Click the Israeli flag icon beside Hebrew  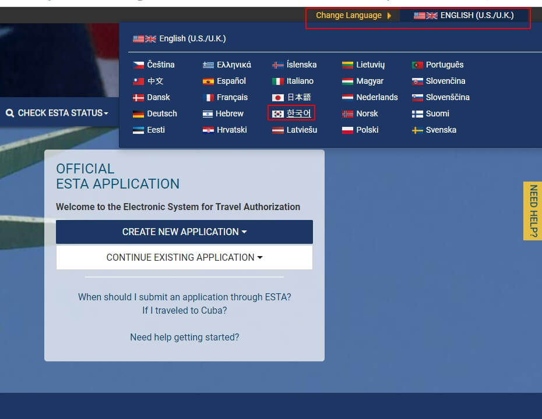coord(207,114)
